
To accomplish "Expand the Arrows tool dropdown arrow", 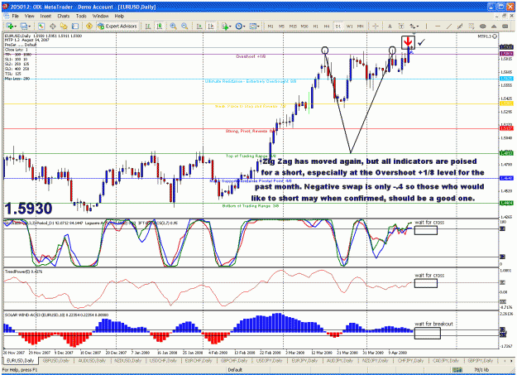I will (x=418, y=26).
